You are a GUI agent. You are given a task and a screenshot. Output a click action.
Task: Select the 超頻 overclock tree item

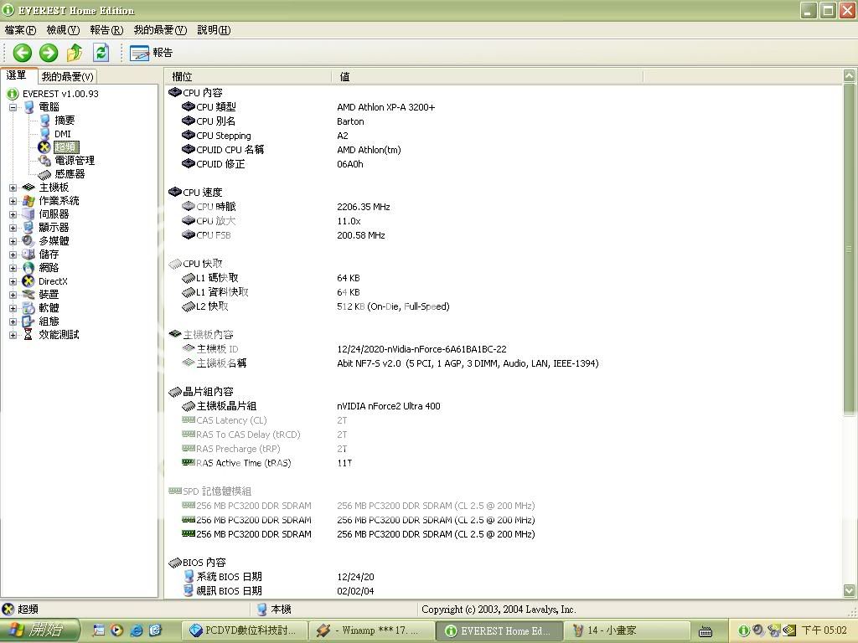pos(65,147)
